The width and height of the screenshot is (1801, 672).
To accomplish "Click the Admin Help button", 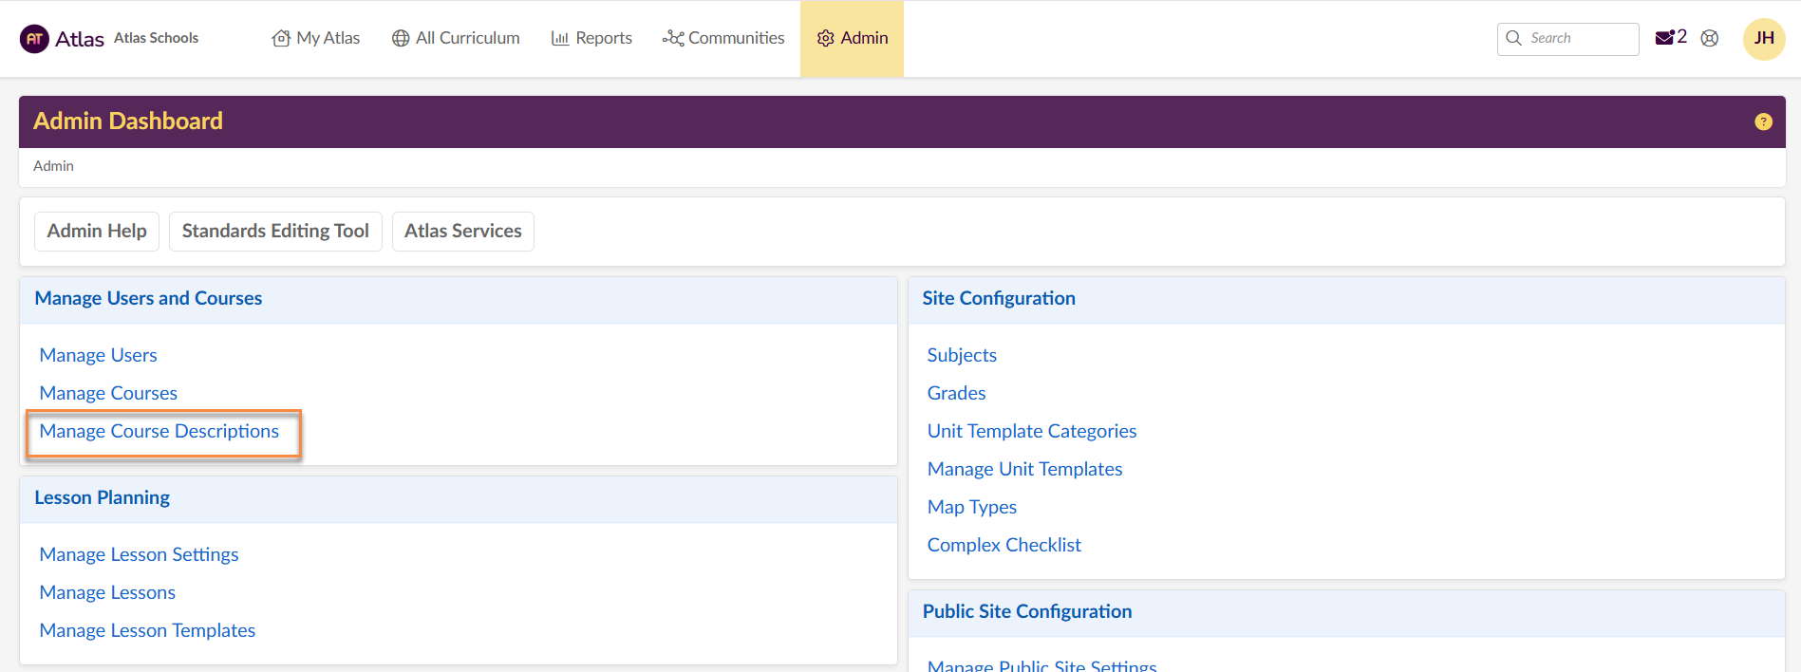I will 97,232.
